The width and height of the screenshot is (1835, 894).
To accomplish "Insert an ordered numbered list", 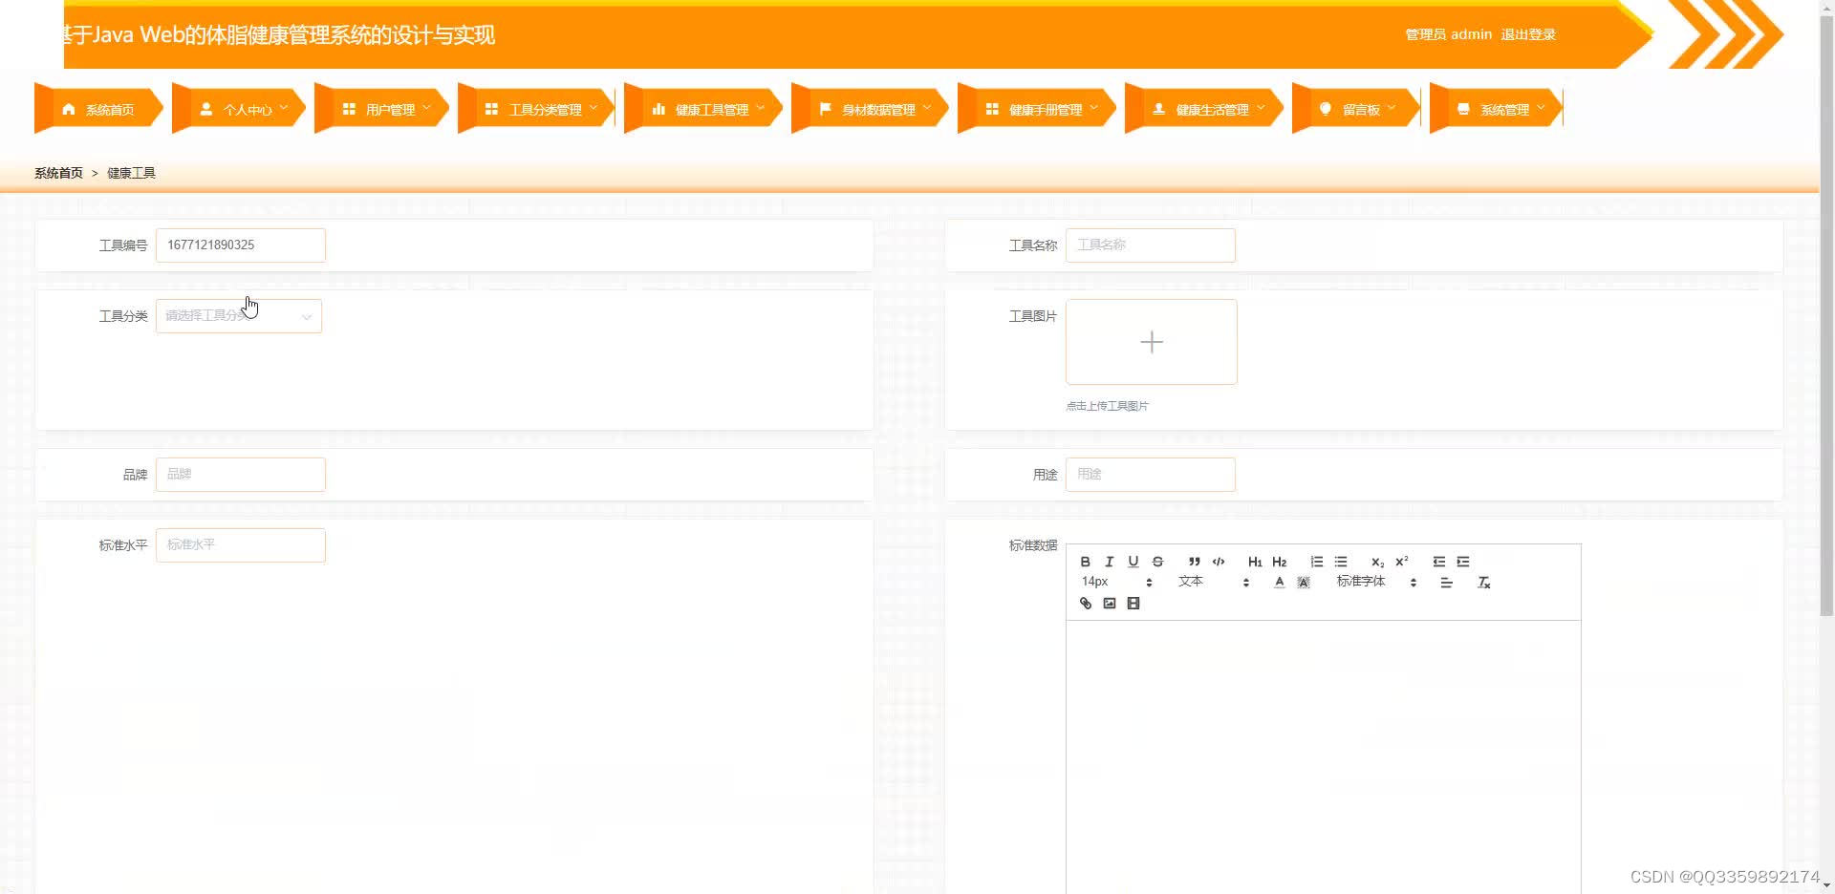I will [x=1316, y=562].
